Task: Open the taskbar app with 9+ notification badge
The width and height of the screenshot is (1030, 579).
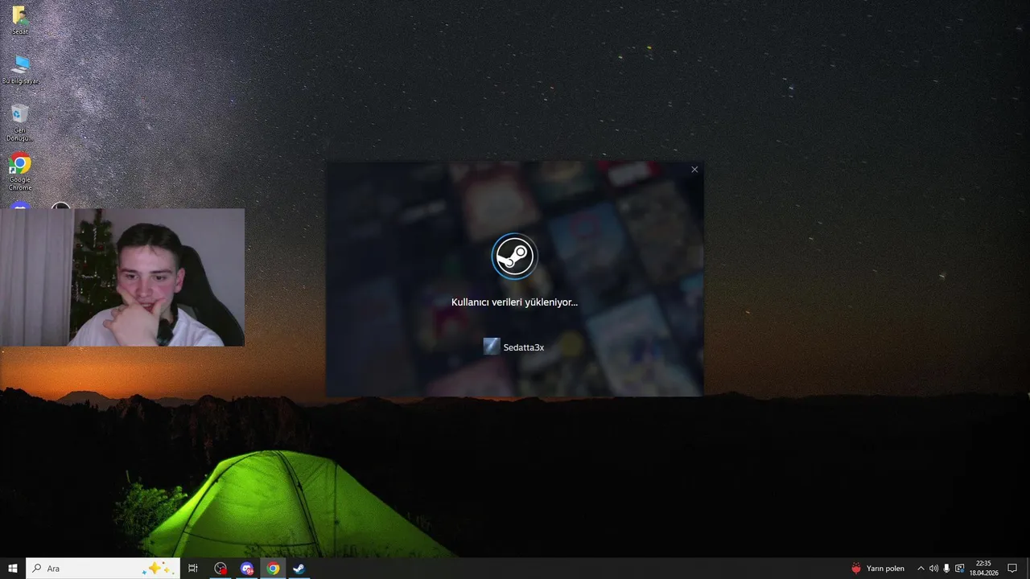Action: [x=247, y=569]
